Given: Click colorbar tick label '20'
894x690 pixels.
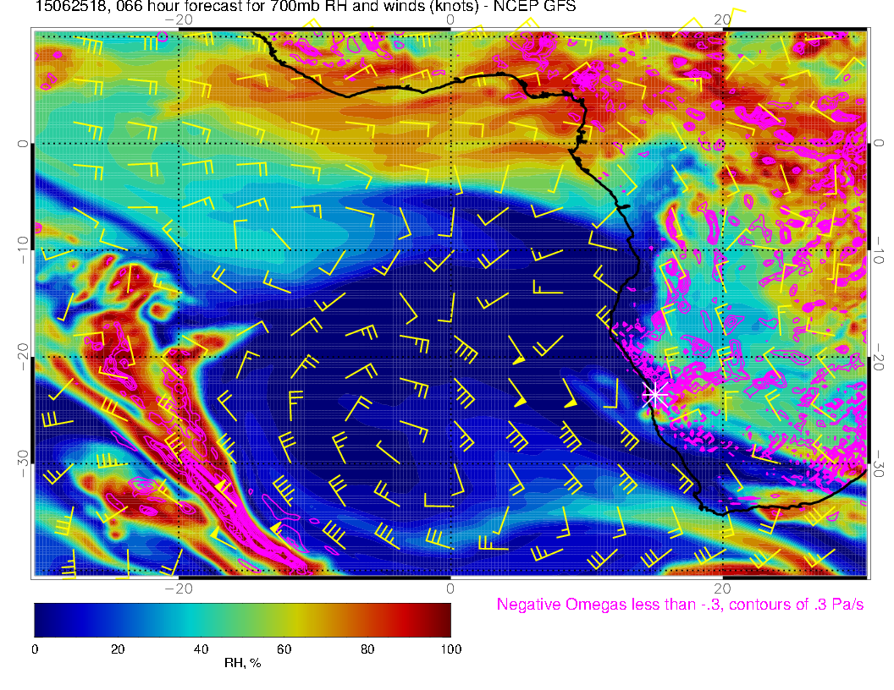Looking at the screenshot, I should 118,649.
